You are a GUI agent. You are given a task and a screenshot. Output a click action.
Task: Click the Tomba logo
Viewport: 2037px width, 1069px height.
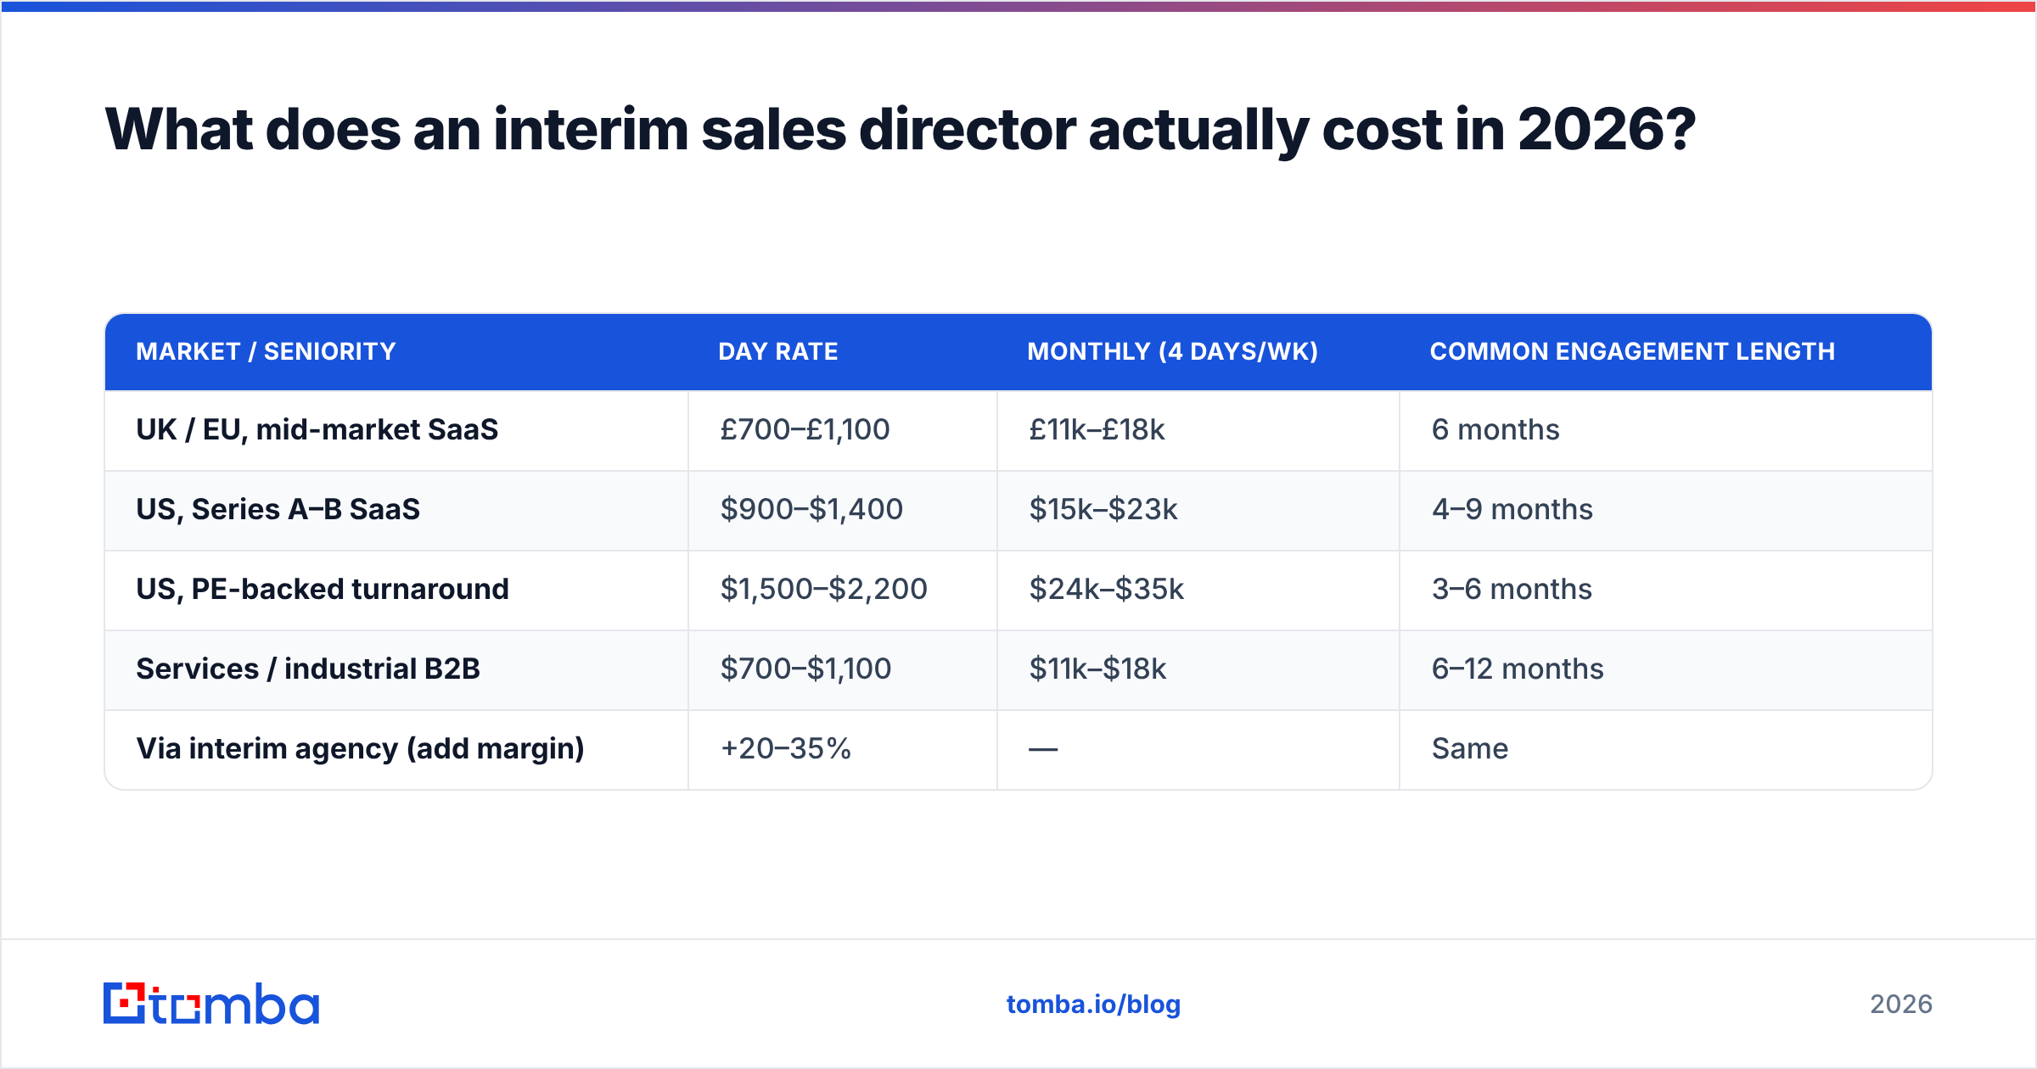(x=211, y=1004)
